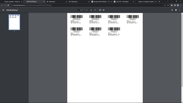Print the PDF document
183x103 pixels.
tap(176, 10)
